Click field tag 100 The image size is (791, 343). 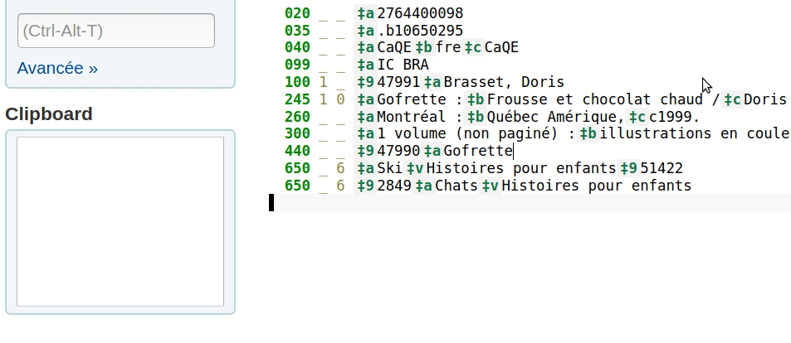coord(298,82)
